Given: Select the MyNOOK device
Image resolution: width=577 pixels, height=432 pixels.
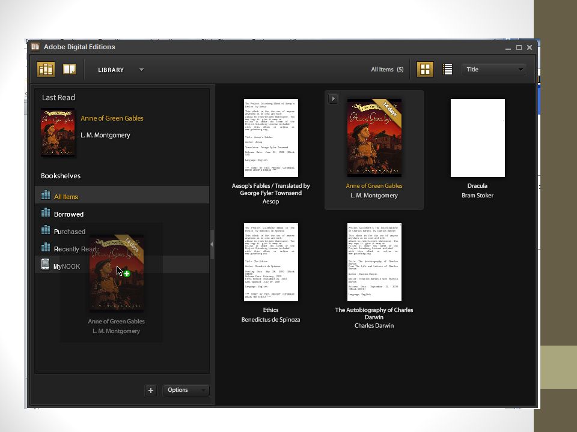Looking at the screenshot, I should [x=122, y=265].
